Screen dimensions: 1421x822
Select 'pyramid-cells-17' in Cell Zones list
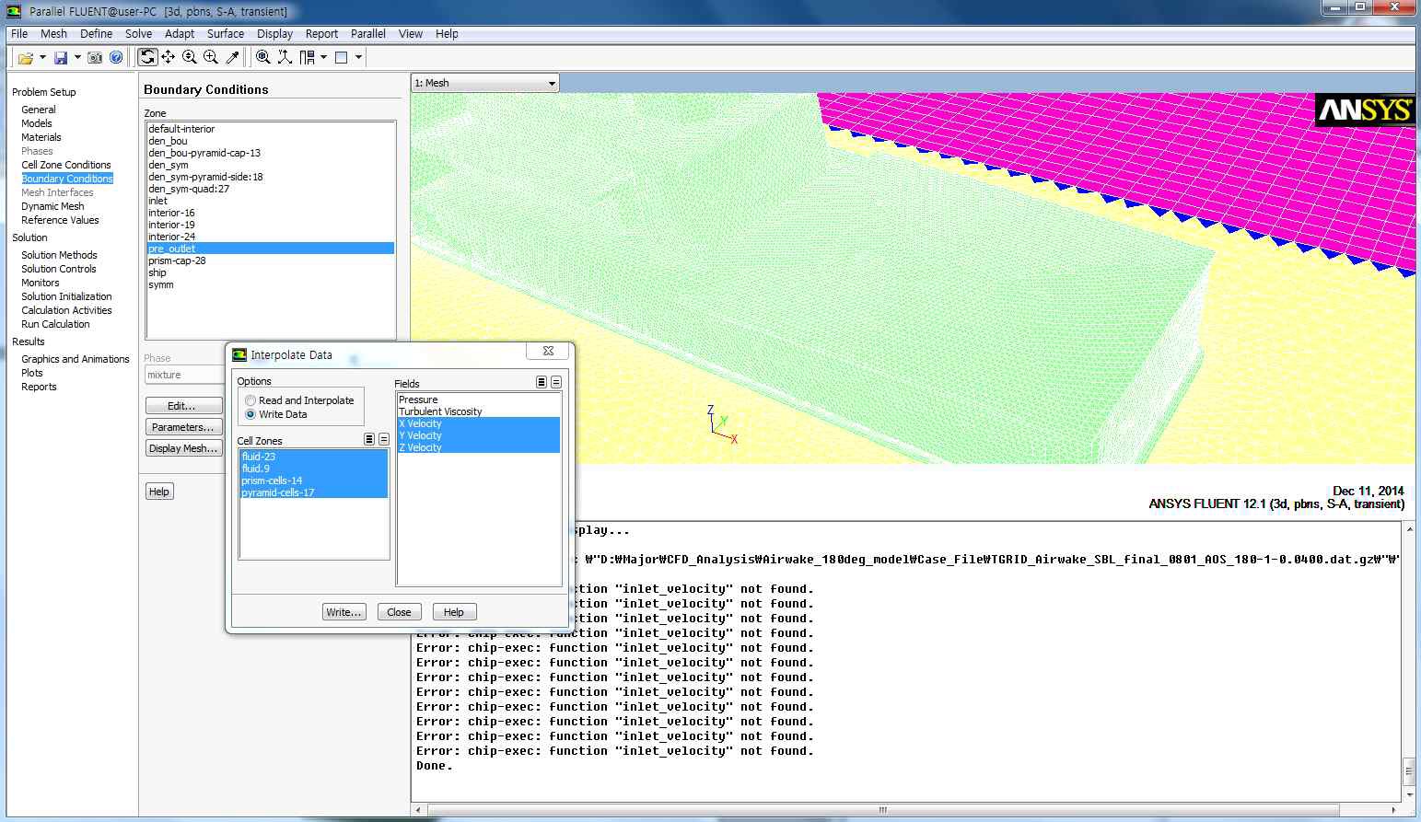point(314,492)
